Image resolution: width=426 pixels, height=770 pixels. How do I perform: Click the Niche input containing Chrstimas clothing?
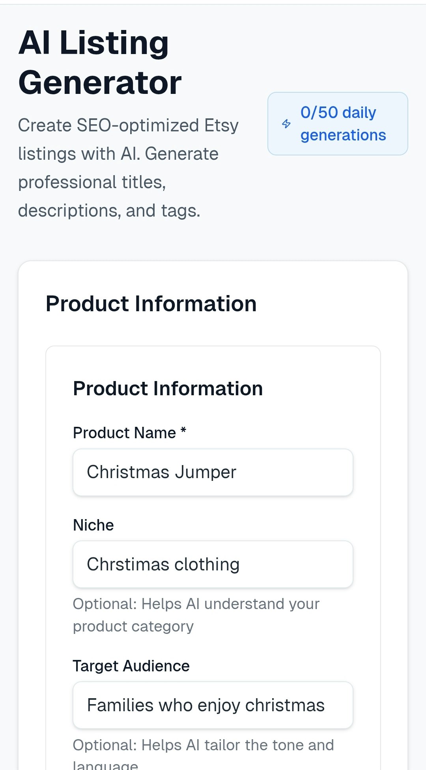coord(213,564)
